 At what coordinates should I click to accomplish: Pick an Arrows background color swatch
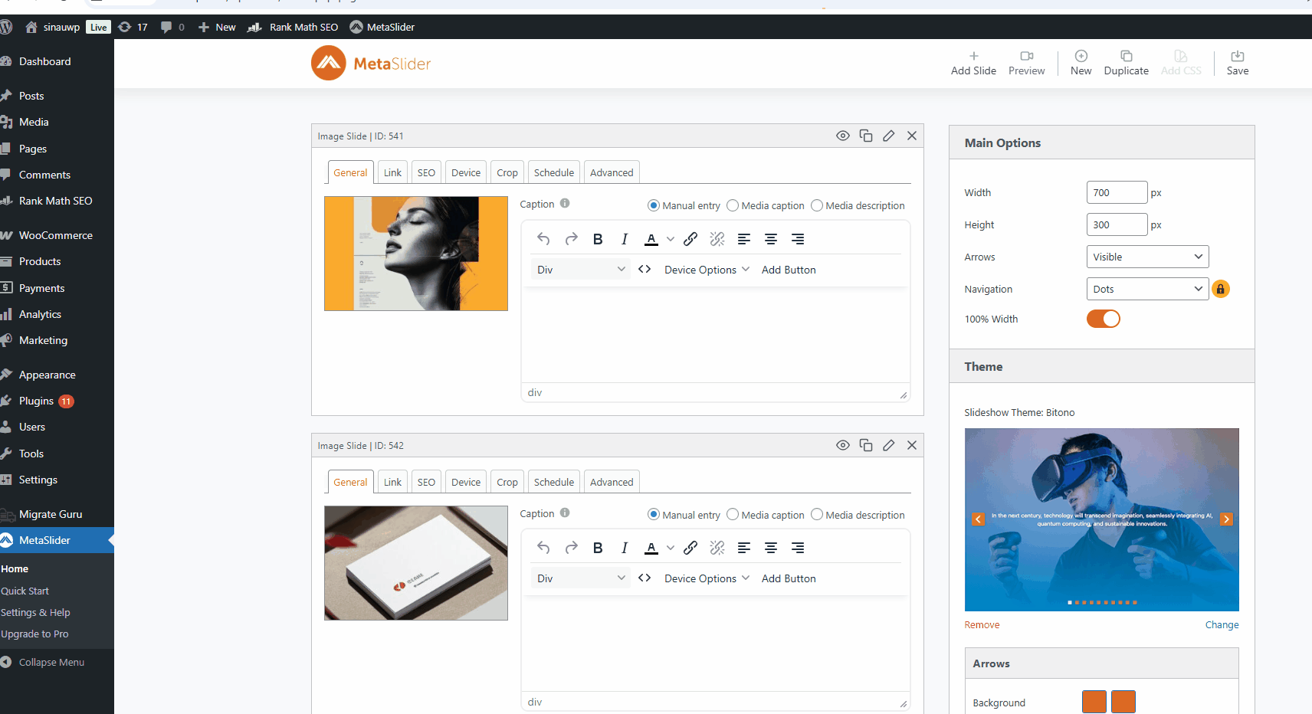(1094, 701)
